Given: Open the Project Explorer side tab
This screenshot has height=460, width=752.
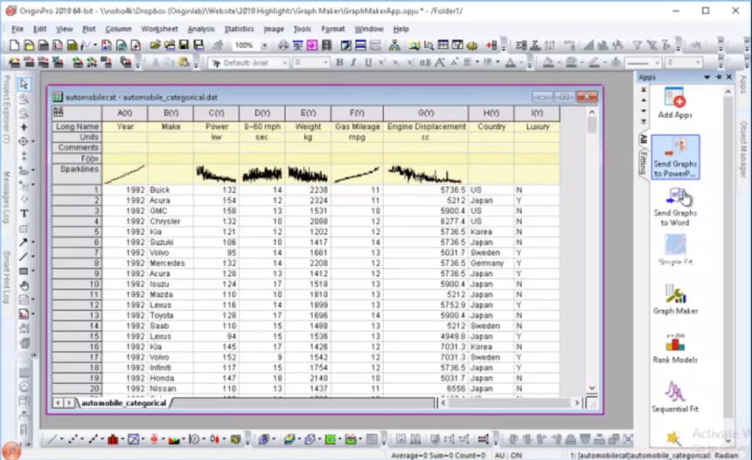Looking at the screenshot, I should tap(6, 108).
